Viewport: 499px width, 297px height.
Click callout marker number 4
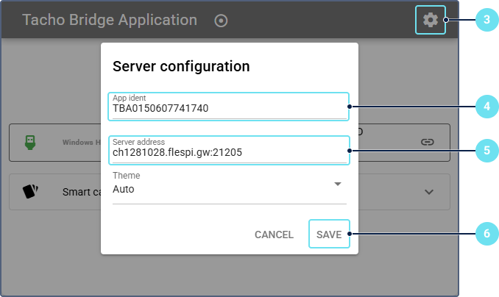point(485,107)
